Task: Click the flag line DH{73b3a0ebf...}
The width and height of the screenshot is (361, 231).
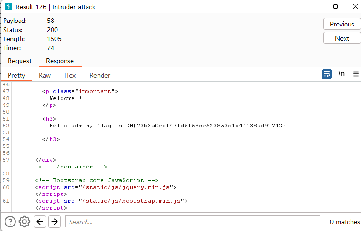Action: coord(167,126)
